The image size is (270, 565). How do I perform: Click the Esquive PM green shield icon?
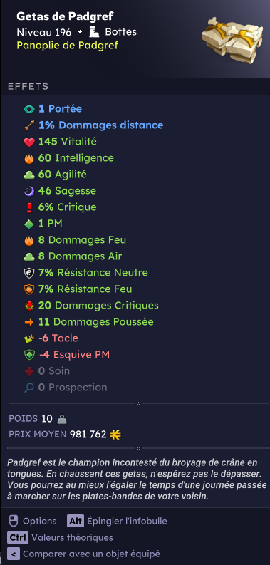click(29, 355)
